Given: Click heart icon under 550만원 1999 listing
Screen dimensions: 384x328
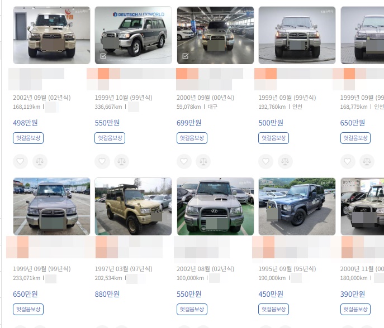Looking at the screenshot, I should click(102, 161).
